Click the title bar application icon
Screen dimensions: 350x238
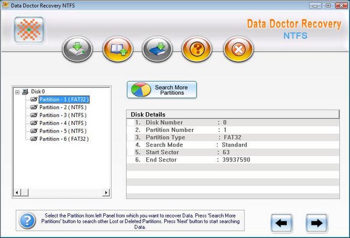[5, 5]
